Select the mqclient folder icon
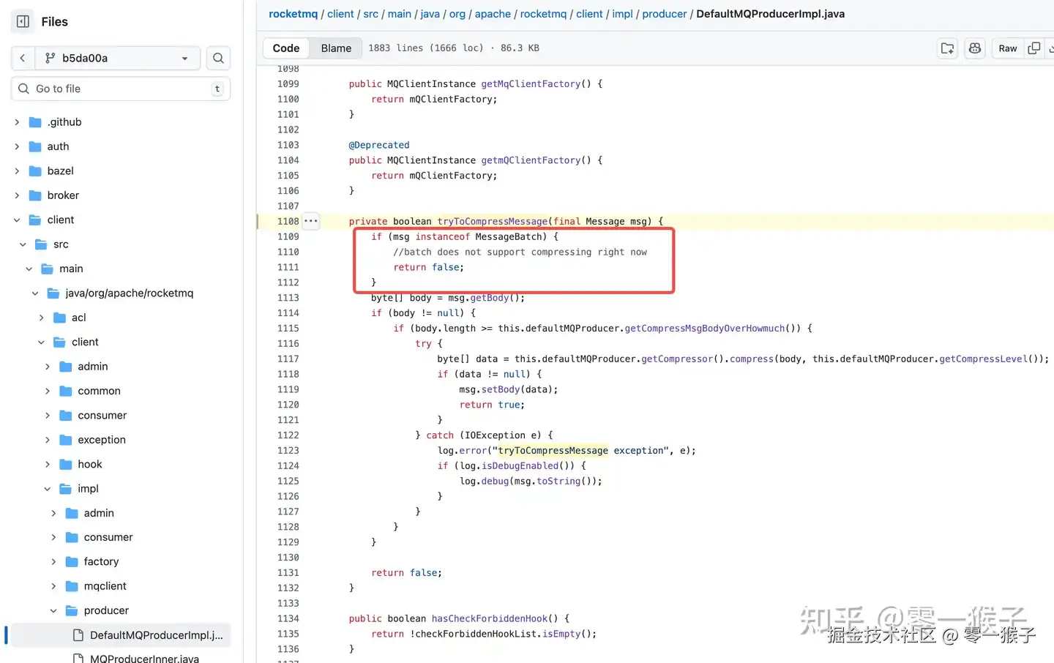This screenshot has height=663, width=1054. coord(72,586)
